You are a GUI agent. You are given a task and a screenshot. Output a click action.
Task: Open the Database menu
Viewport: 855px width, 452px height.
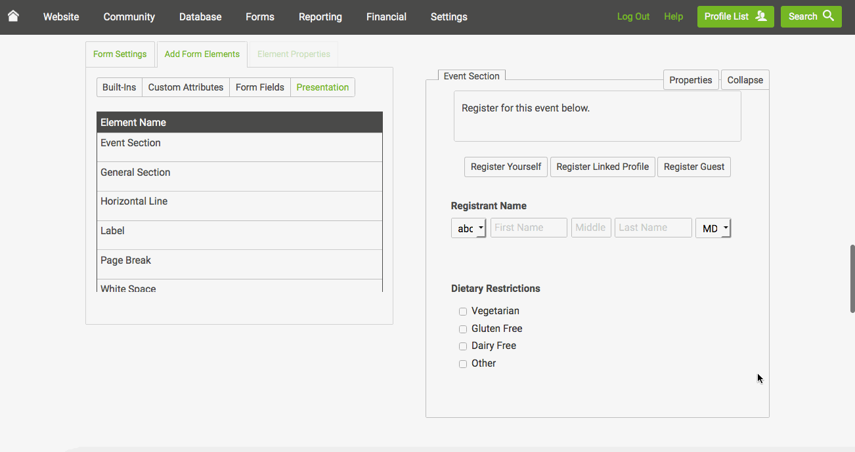200,16
